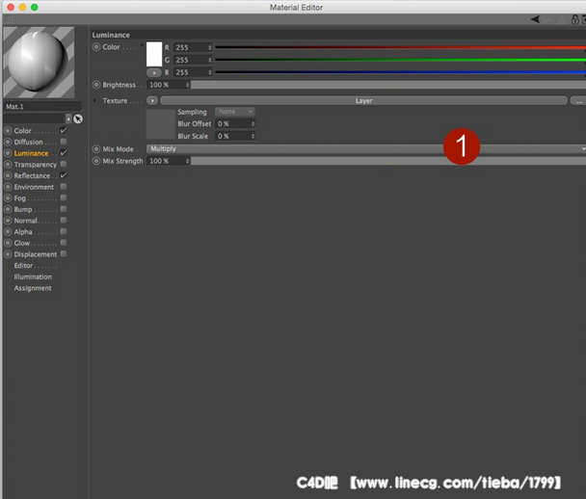Click circle icon beside Fog channel
The image size is (586, 499).
click(8, 197)
